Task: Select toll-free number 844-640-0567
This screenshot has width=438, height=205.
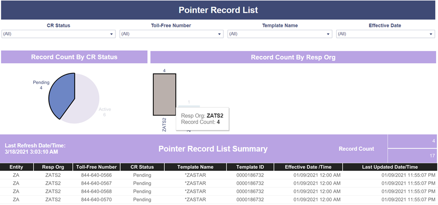Action: coord(96,183)
